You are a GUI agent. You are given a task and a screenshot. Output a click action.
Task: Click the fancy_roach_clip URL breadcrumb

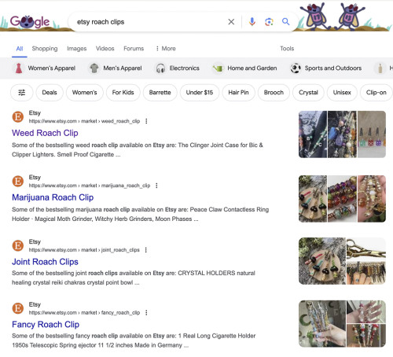pyautogui.click(x=84, y=313)
